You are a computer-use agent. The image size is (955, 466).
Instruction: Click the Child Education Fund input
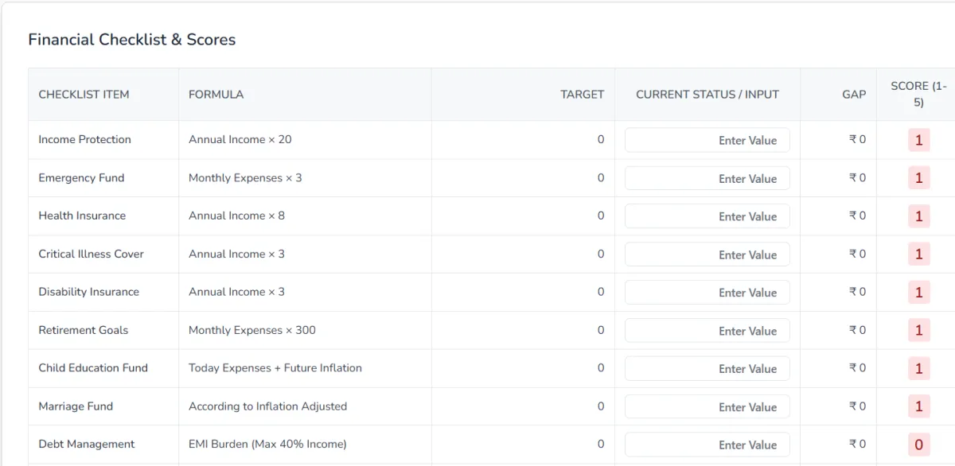(x=707, y=369)
